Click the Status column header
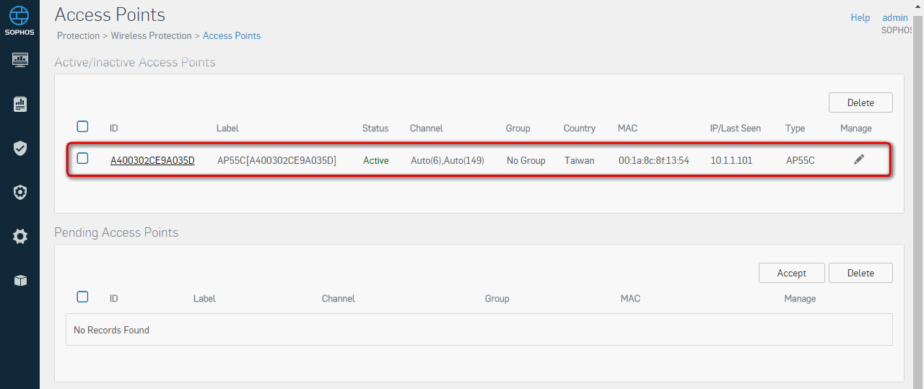The image size is (924, 389). 375,128
